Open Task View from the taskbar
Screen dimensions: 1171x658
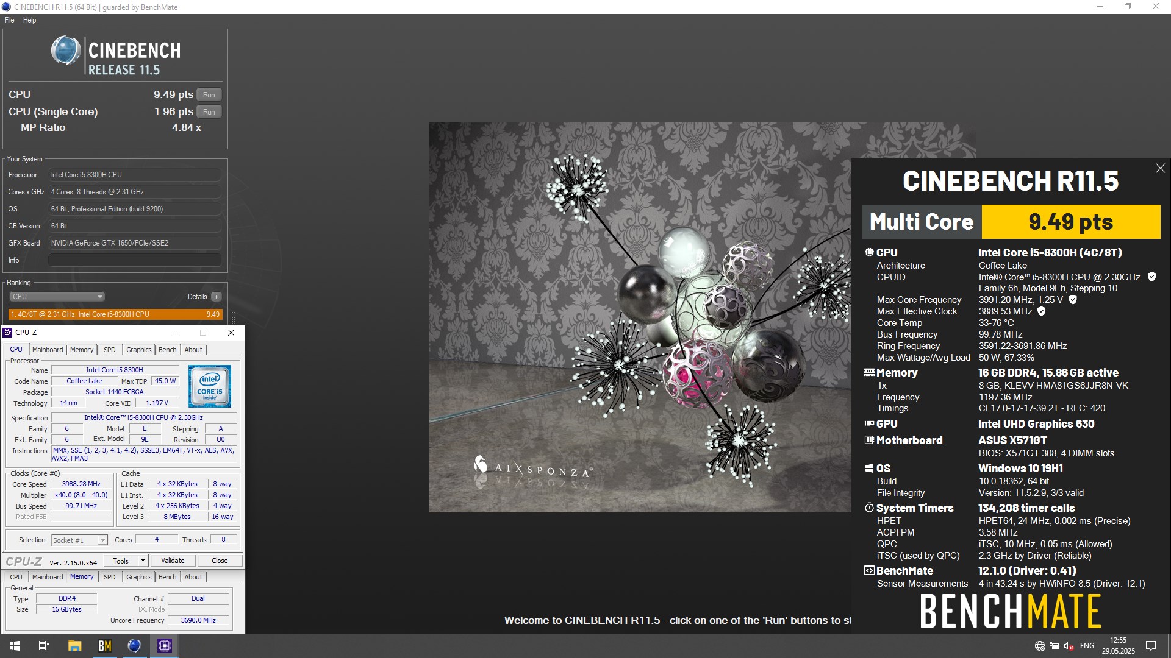tap(44, 646)
